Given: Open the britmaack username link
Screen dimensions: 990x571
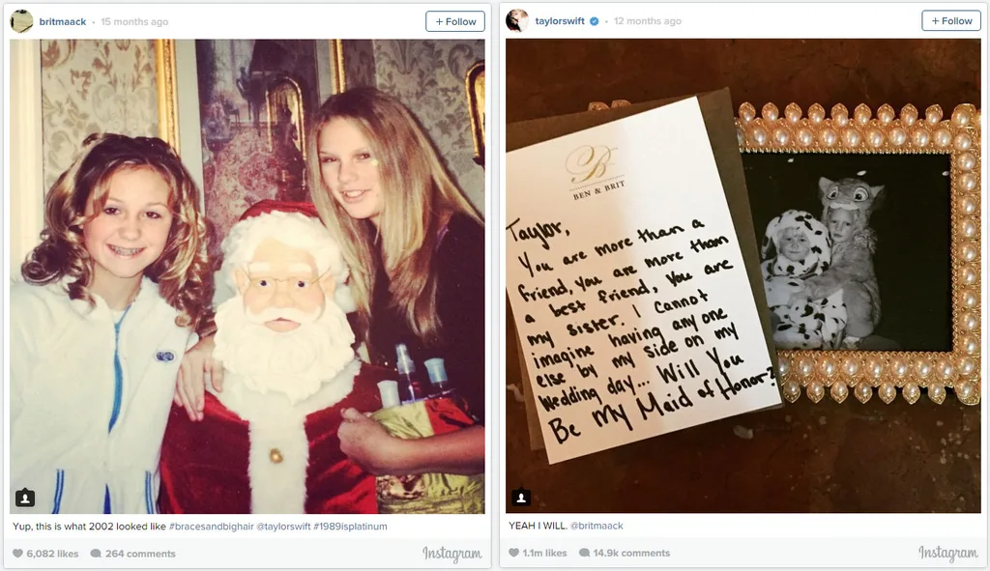Looking at the screenshot, I should click(x=63, y=21).
